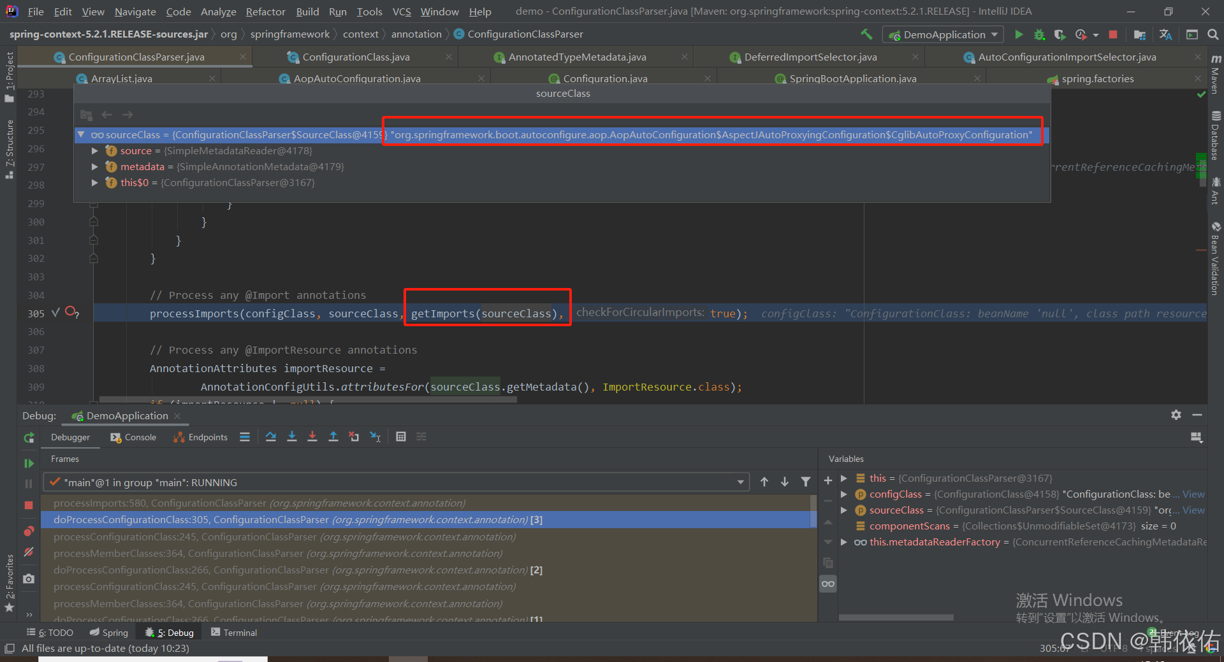Toggle the watches glasses icon in Variables

(x=828, y=584)
